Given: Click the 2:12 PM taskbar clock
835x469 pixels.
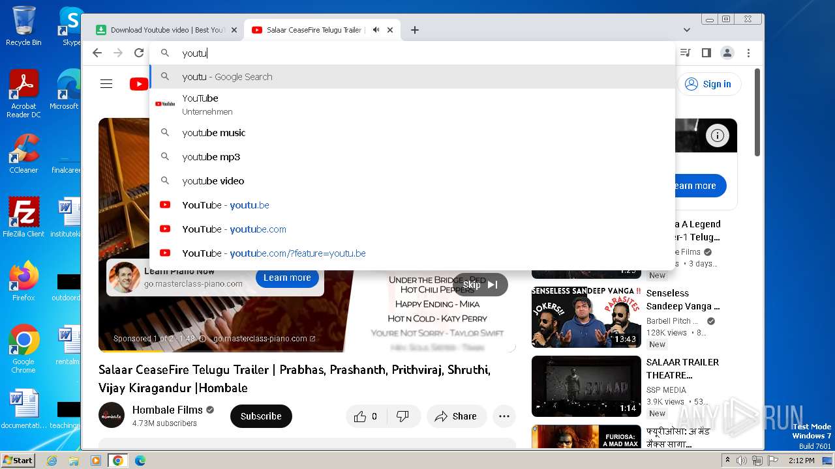Looking at the screenshot, I should tap(801, 461).
